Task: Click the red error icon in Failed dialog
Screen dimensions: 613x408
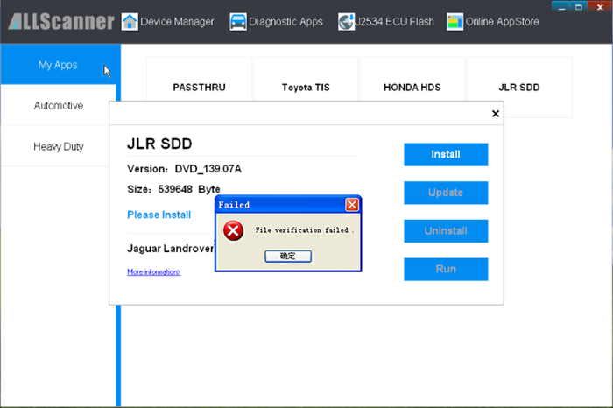Action: (234, 230)
